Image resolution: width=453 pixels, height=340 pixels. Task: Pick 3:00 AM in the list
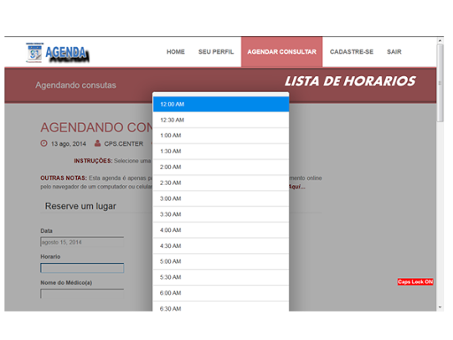(x=221, y=198)
